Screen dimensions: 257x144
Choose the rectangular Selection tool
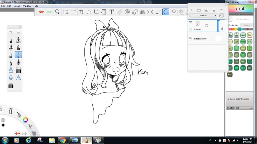pos(66,12)
